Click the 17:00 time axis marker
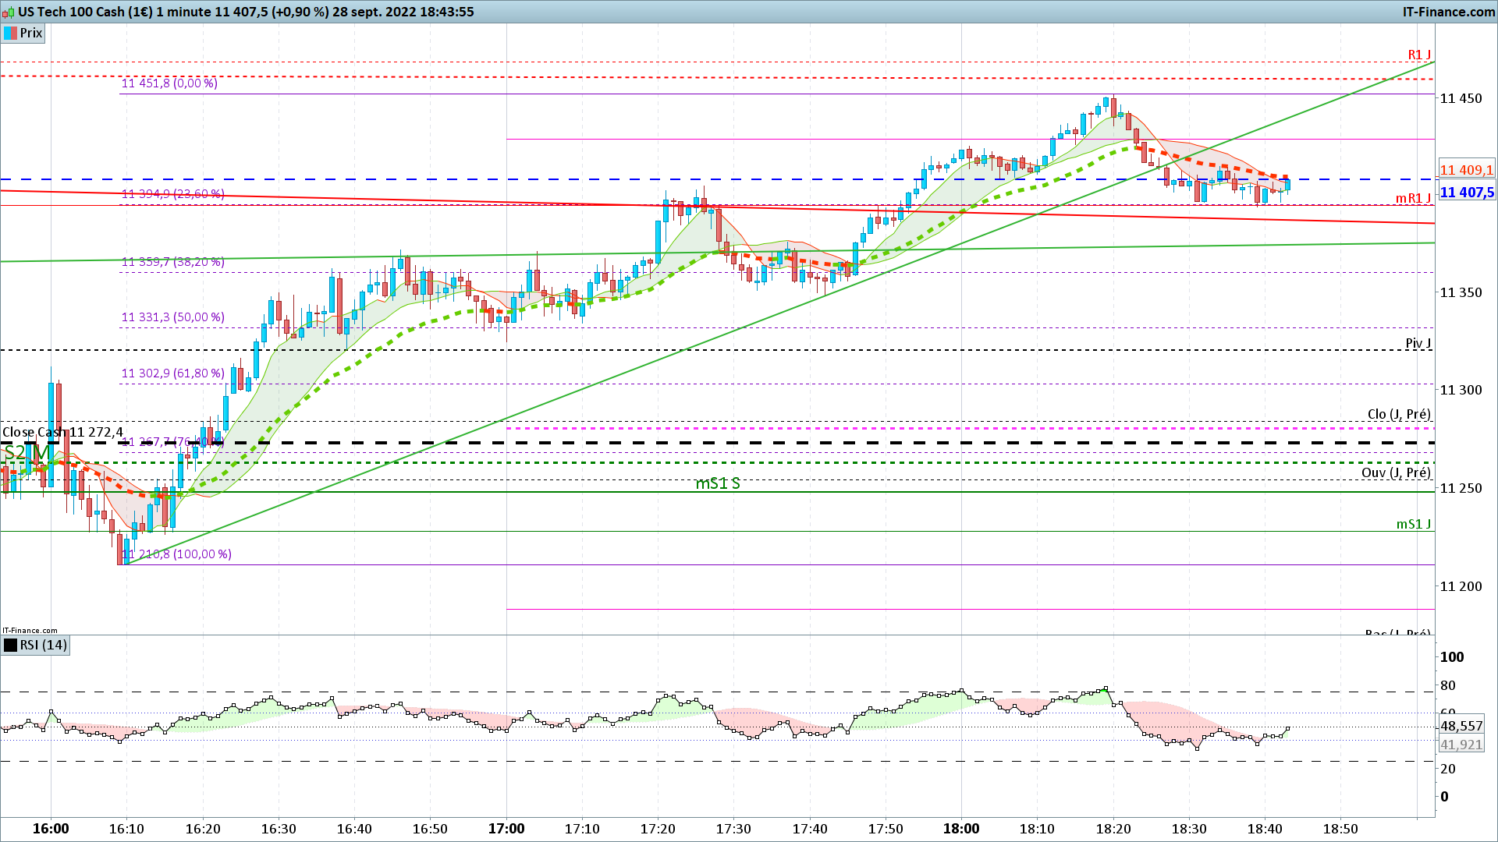The width and height of the screenshot is (1498, 842). (x=506, y=829)
